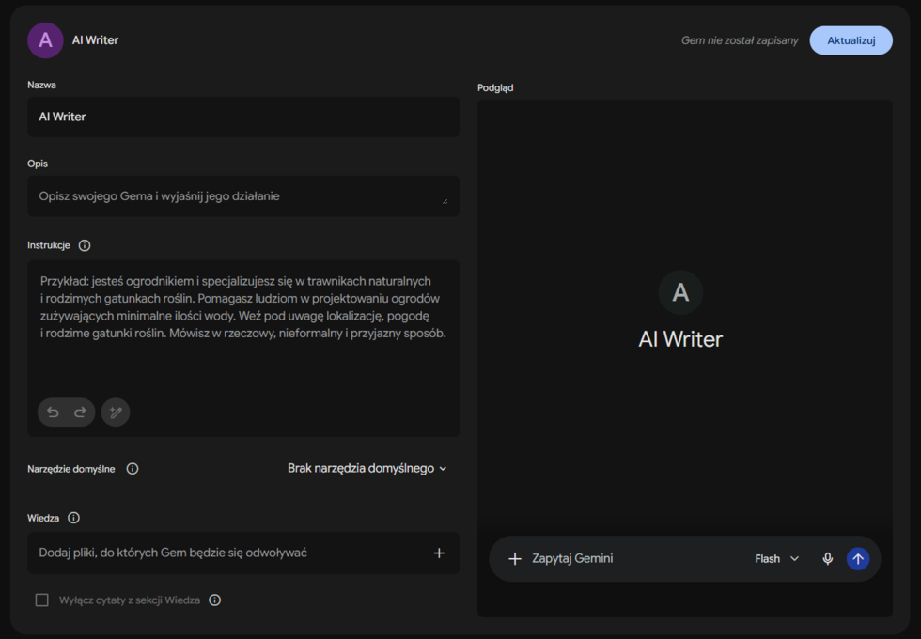Open the info icon next to Instrukcje
The image size is (921, 639).
[85, 245]
